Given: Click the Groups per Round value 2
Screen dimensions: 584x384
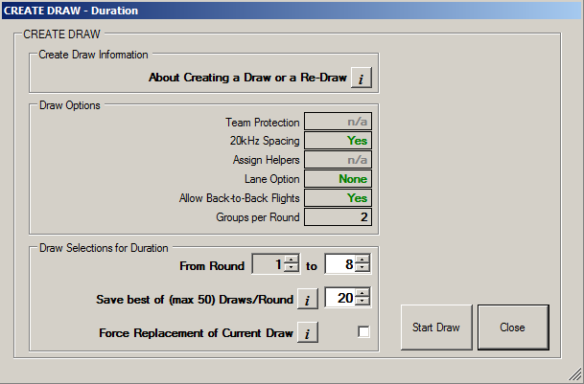Looking at the screenshot, I should 338,217.
